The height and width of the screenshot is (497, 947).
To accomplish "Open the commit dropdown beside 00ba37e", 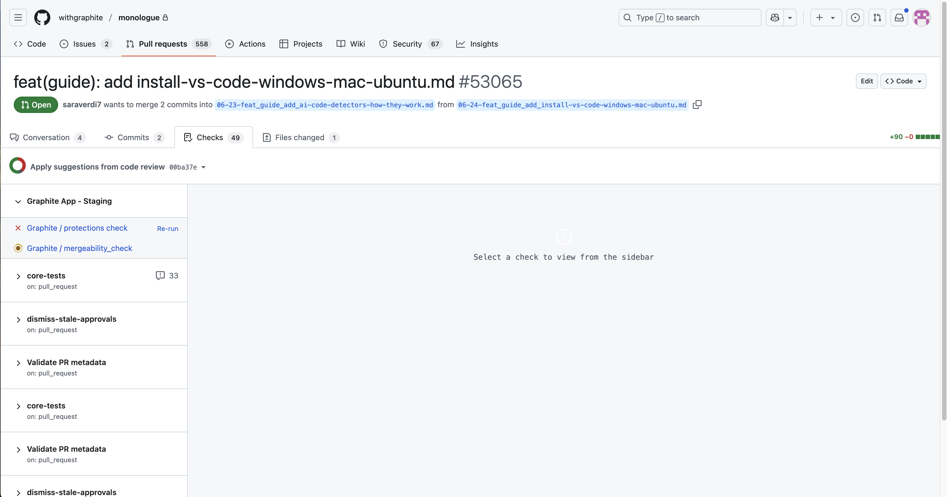I will tap(203, 167).
